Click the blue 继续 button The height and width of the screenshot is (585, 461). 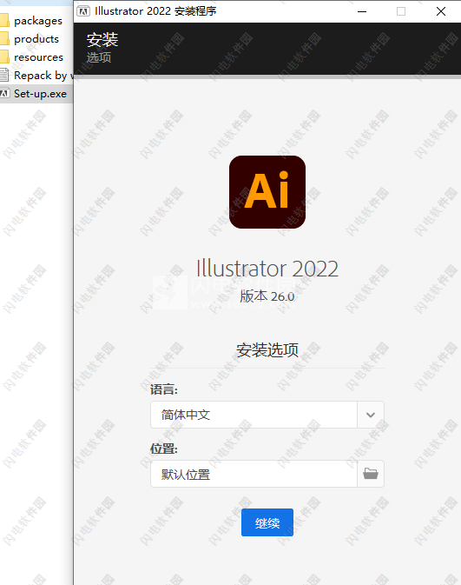(267, 522)
